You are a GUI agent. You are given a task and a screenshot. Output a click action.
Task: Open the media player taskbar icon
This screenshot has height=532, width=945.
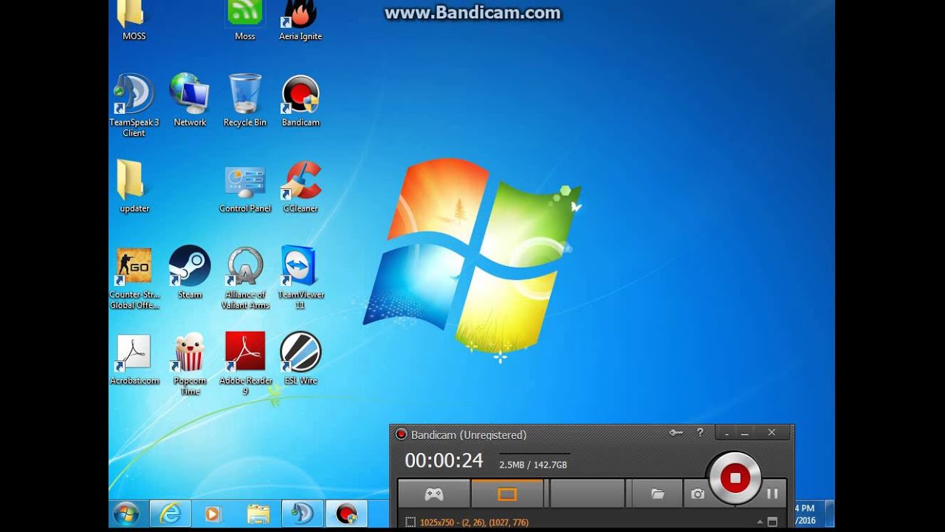click(213, 514)
